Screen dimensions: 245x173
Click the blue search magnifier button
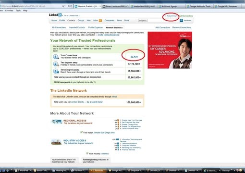click(182, 21)
